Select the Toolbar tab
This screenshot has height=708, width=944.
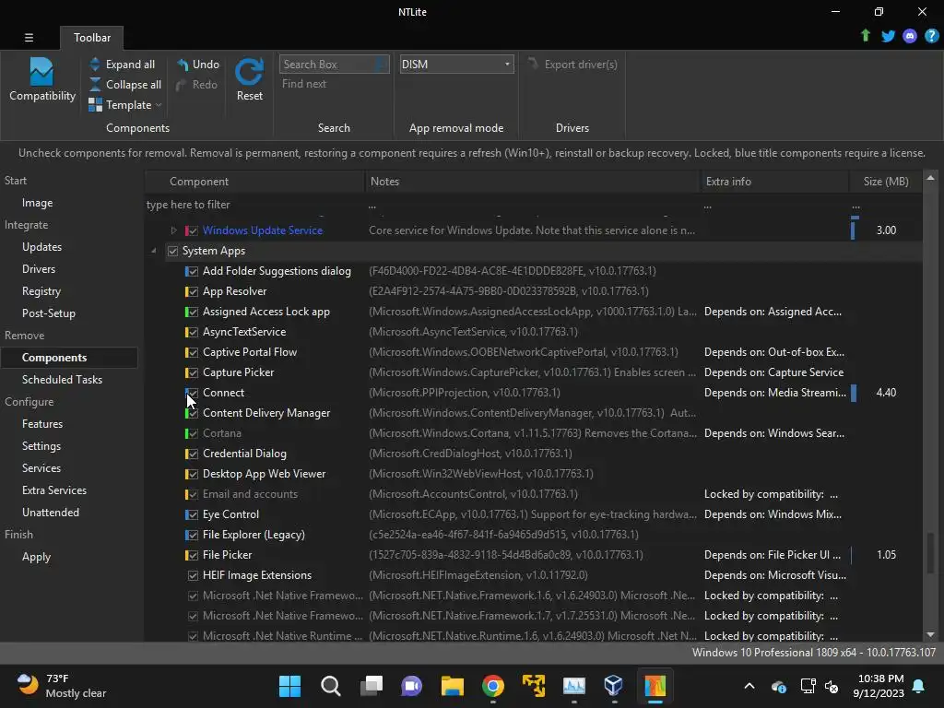pyautogui.click(x=91, y=37)
